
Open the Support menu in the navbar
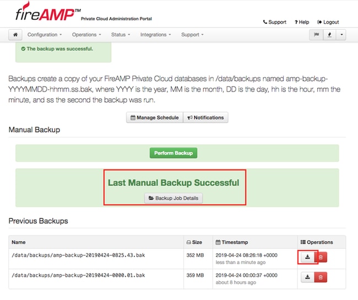[192, 35]
